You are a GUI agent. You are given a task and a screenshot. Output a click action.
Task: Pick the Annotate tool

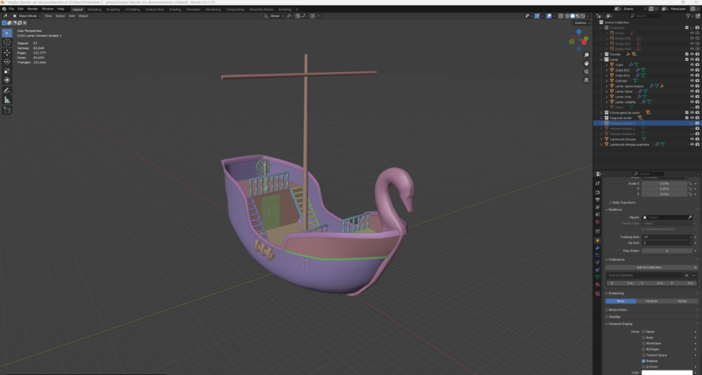point(8,90)
